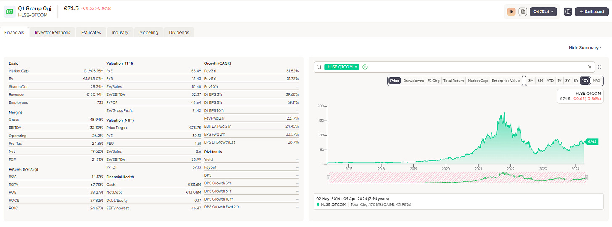Click the HLSE-QTCOM ticker under company name
The width and height of the screenshot is (612, 227).
point(33,15)
